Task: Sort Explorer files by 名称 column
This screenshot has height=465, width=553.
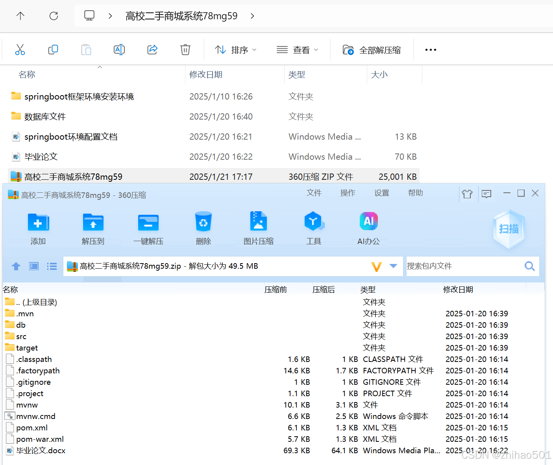Action: coord(27,74)
